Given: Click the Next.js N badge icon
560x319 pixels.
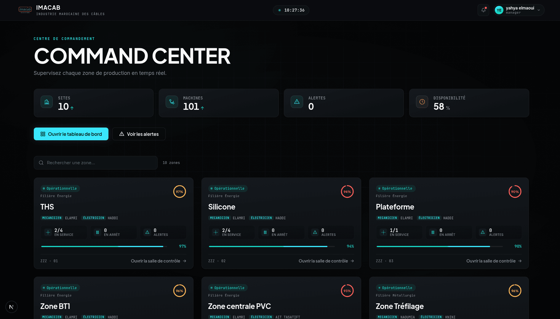Looking at the screenshot, I should [12, 307].
